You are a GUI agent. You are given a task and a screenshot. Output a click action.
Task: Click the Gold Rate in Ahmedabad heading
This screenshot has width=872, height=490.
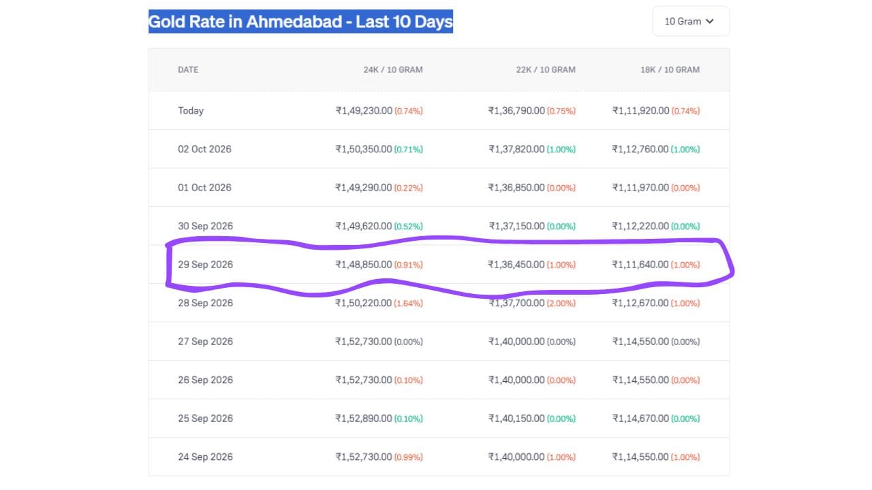(x=300, y=22)
